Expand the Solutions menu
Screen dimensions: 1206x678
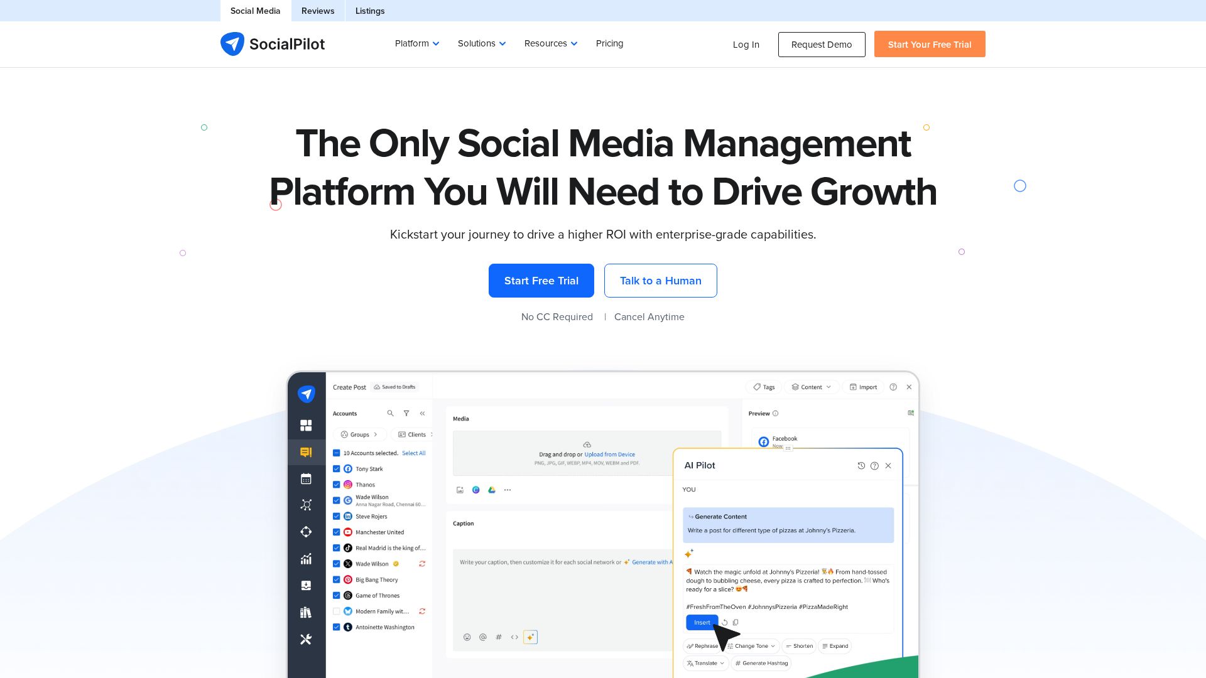(x=482, y=43)
